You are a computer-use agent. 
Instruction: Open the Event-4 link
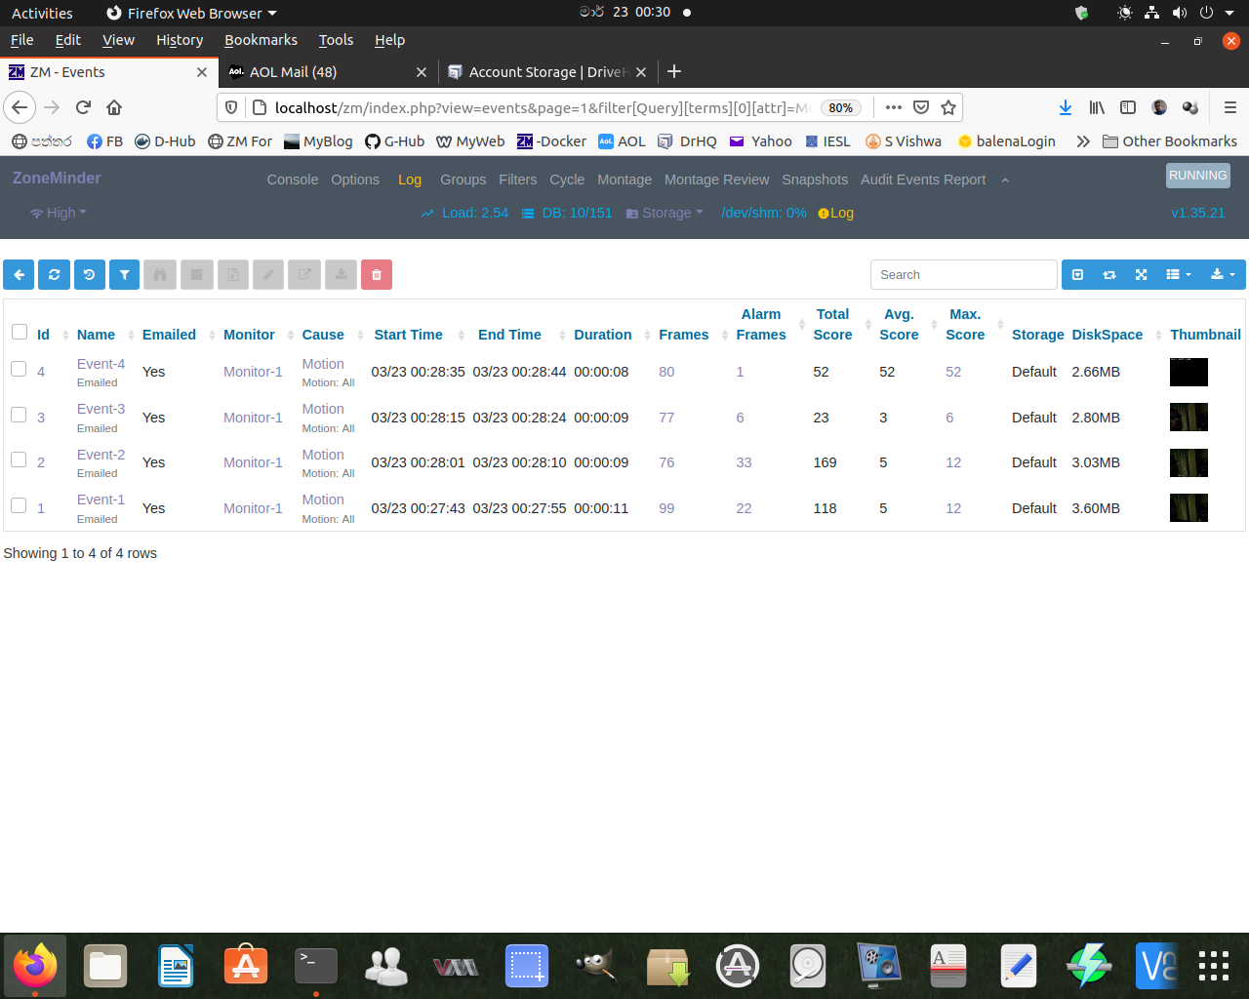[x=101, y=364]
